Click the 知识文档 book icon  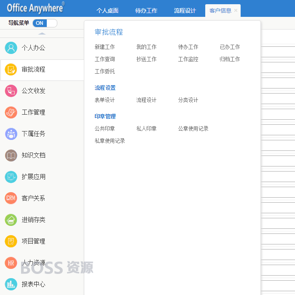[x=11, y=156]
